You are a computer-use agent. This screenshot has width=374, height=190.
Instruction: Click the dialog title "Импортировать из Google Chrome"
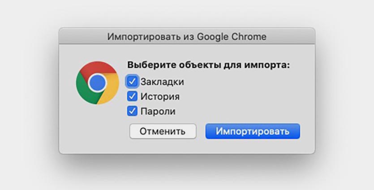[x=186, y=37]
